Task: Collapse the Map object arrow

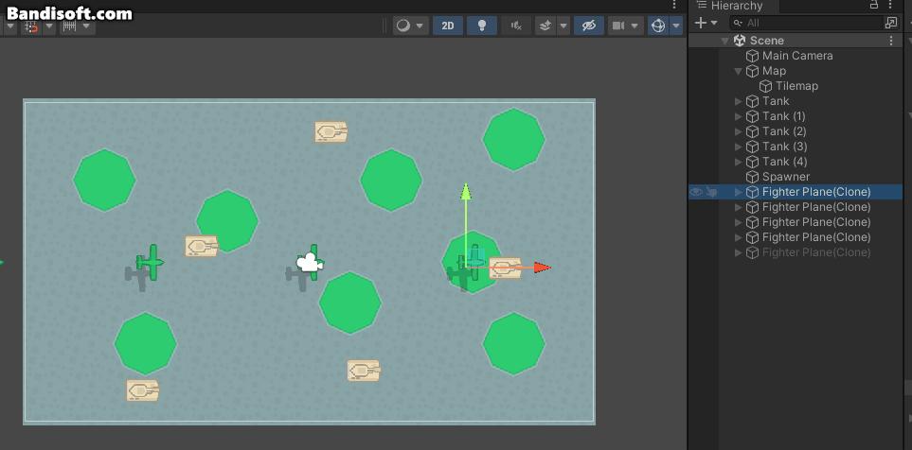Action: tap(738, 71)
